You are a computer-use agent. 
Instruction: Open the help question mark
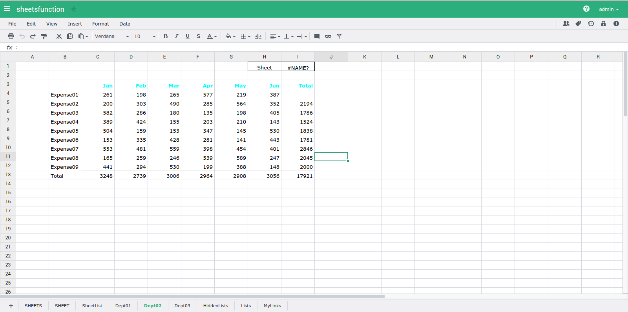(x=586, y=9)
